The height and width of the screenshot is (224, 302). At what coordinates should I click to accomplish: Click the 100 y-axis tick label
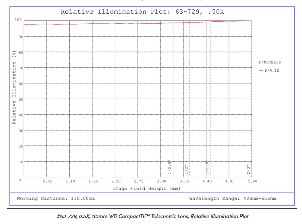point(18,19)
